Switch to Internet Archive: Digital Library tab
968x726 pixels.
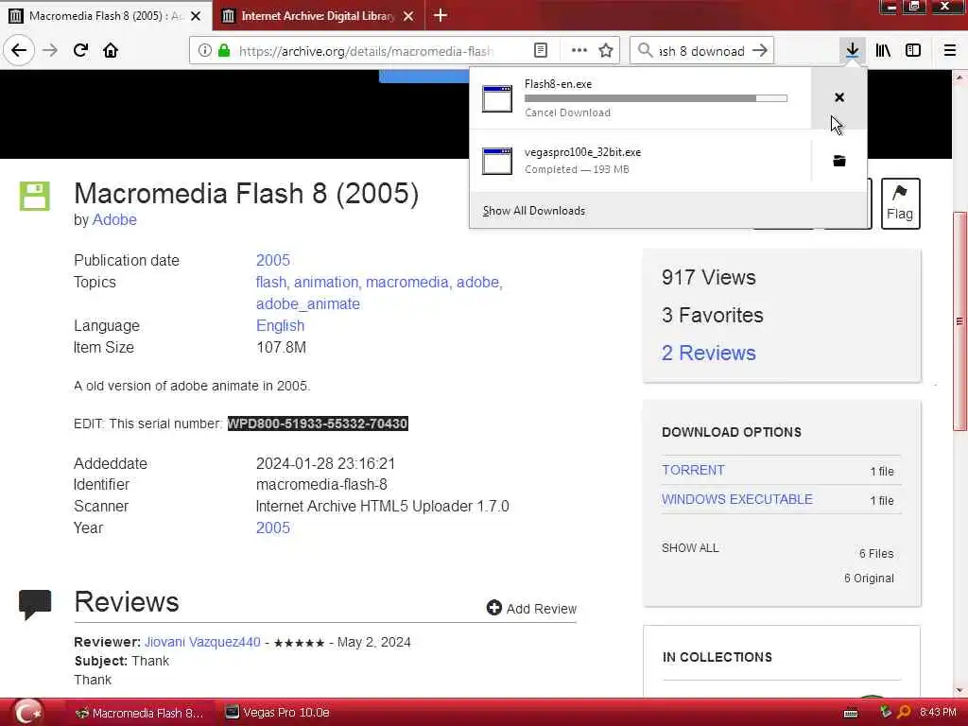[318, 15]
